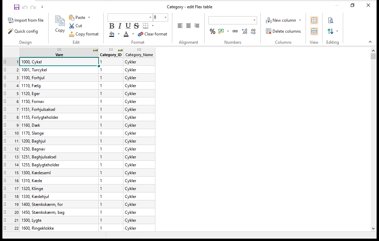Click Cut with scissors icon
The height and width of the screenshot is (241, 379).
pos(76,25)
